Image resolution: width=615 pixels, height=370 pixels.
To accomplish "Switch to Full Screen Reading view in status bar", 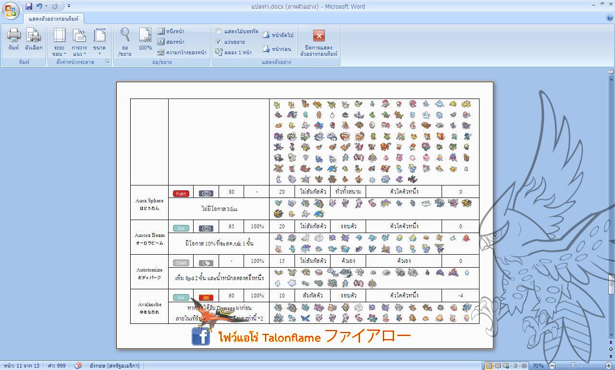I will pyautogui.click(x=498, y=366).
